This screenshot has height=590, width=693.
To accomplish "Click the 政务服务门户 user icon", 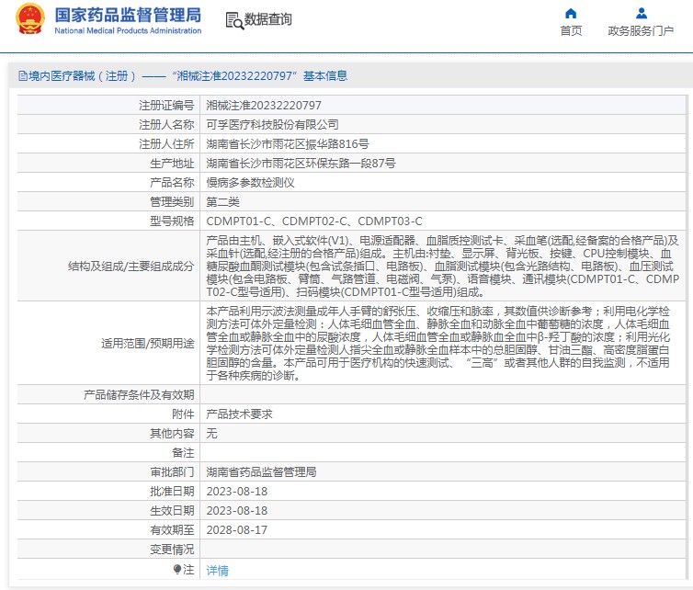I will (642, 13).
